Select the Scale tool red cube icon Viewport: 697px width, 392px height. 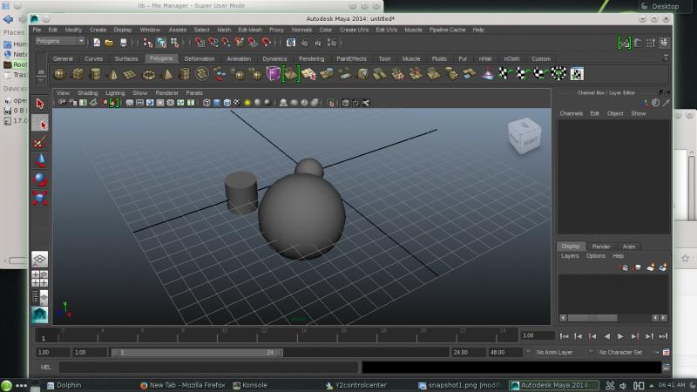39,198
